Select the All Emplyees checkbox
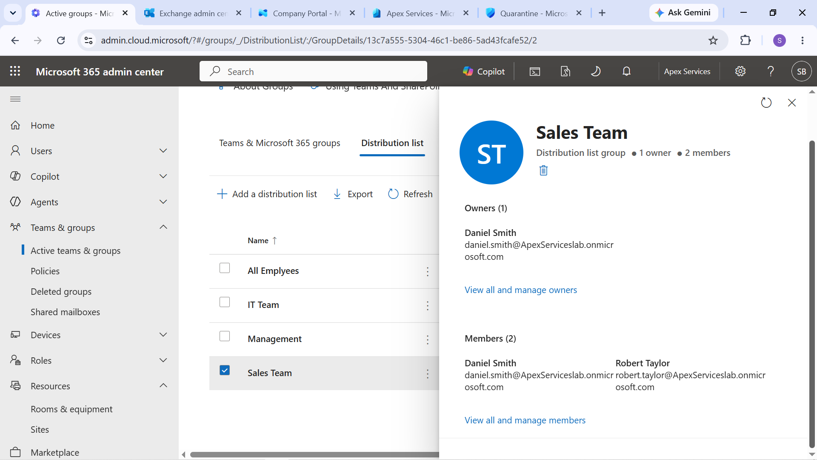The image size is (817, 460). 225,268
